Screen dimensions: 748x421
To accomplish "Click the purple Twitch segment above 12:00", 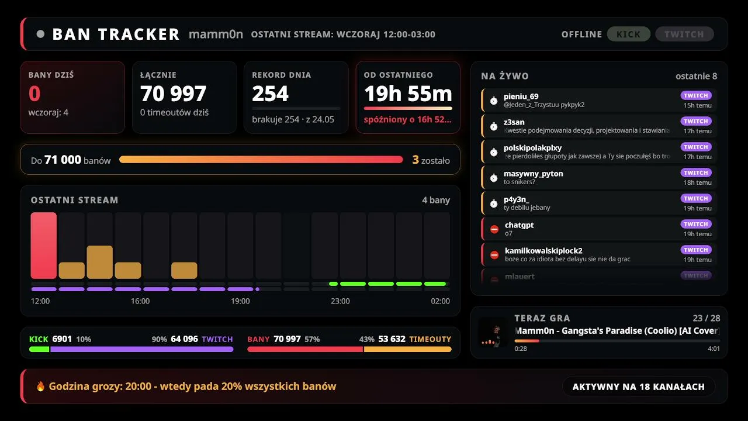I will point(44,289).
